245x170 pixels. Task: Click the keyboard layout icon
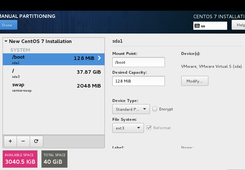(x=197, y=26)
